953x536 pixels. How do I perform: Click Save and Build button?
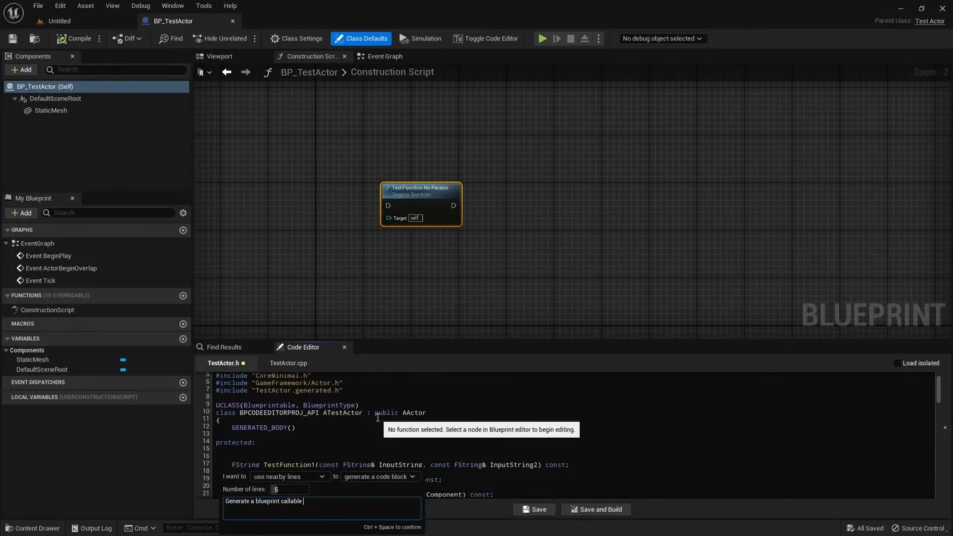click(596, 510)
